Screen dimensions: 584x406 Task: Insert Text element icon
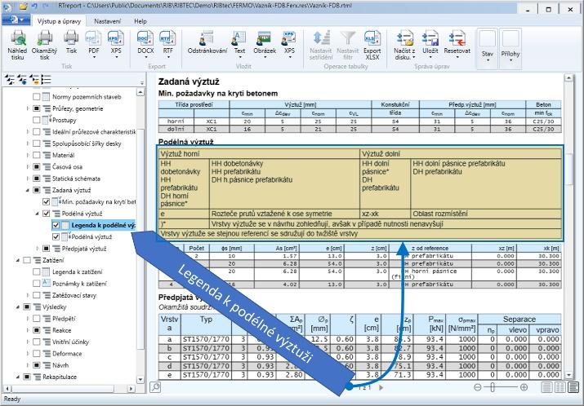pyautogui.click(x=239, y=38)
